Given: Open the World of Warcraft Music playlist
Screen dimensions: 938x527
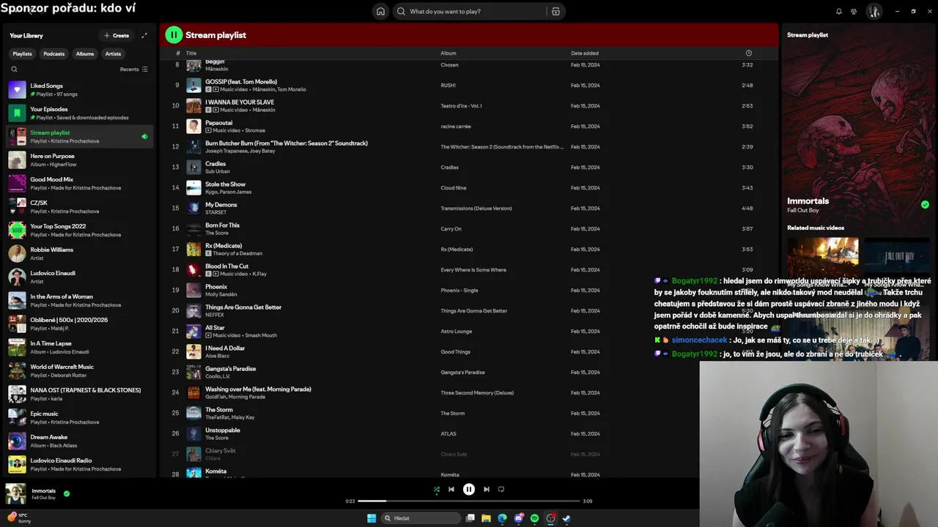Looking at the screenshot, I should point(80,370).
